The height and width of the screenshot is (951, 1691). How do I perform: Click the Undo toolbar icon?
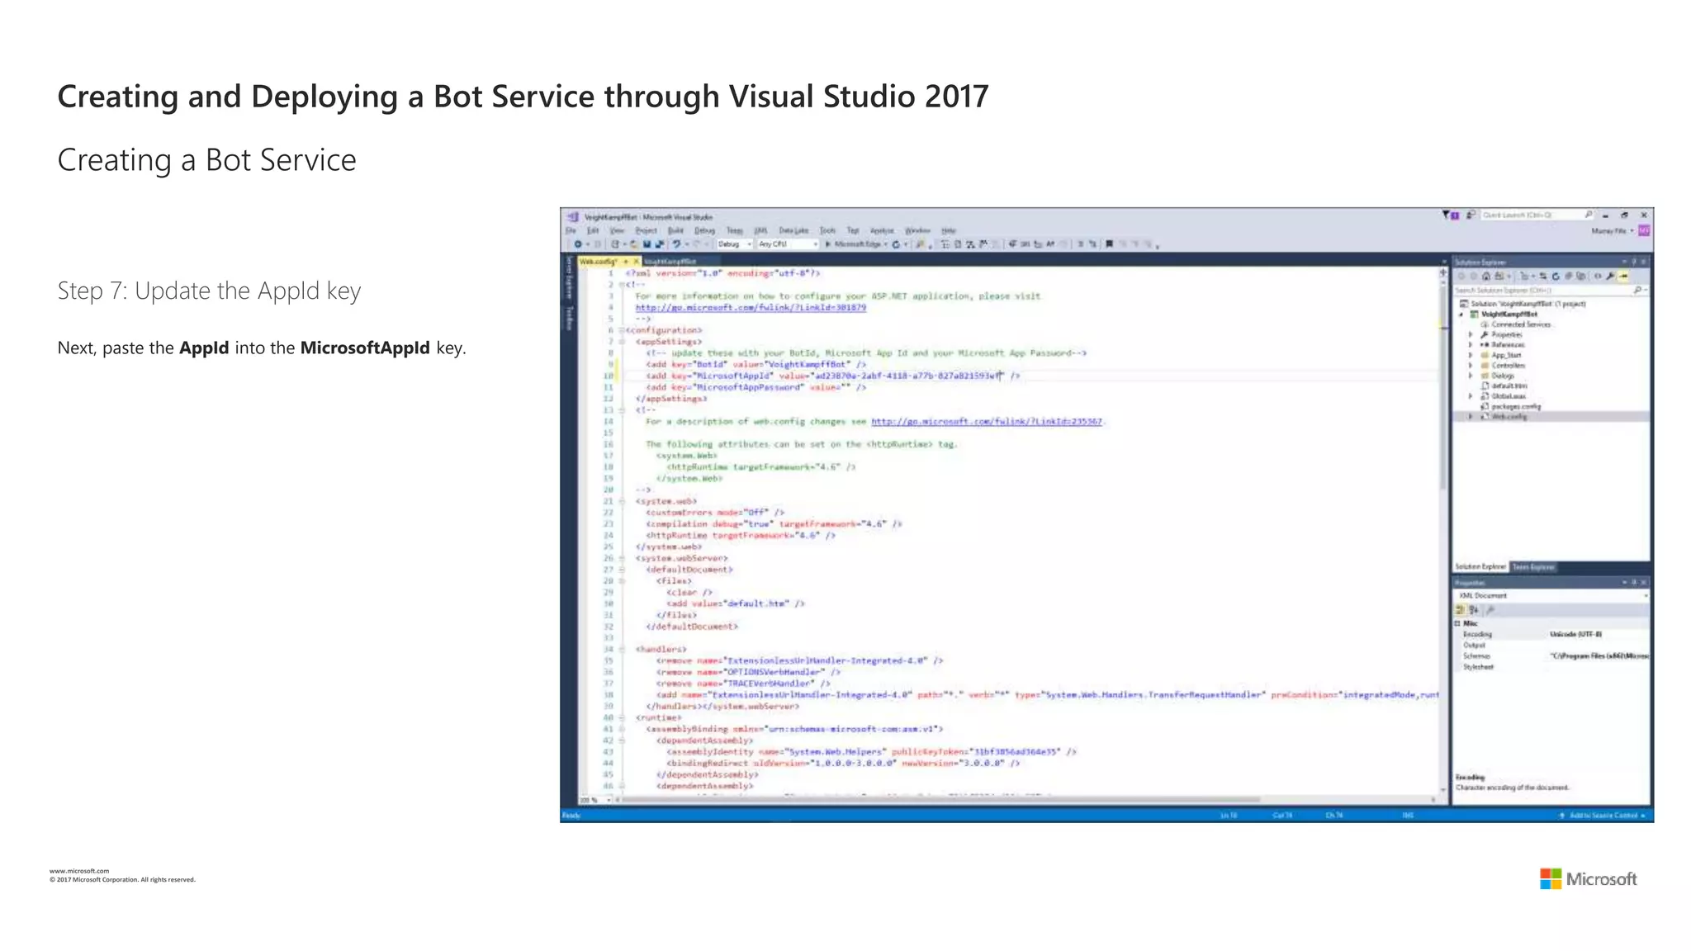[676, 244]
